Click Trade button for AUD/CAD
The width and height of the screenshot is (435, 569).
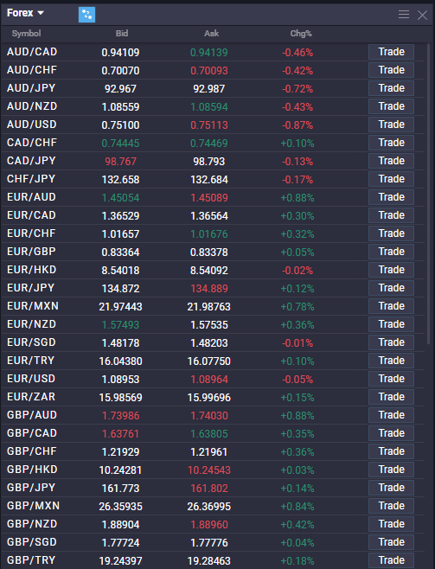coord(391,52)
